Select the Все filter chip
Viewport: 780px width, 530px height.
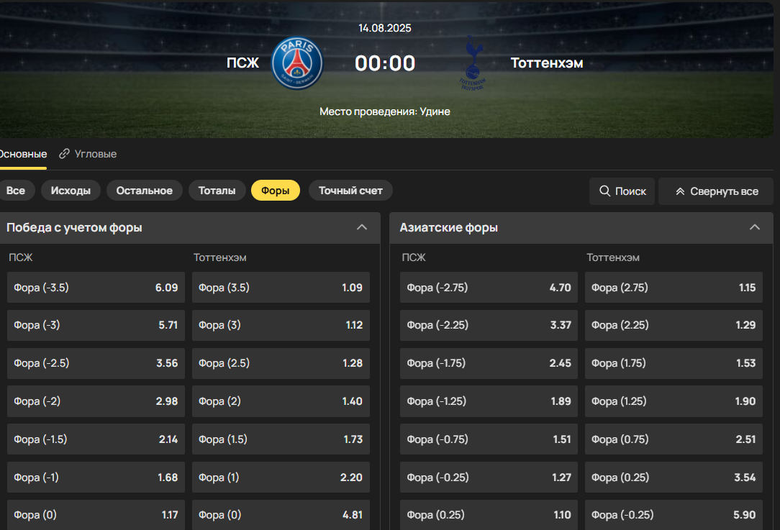point(16,191)
